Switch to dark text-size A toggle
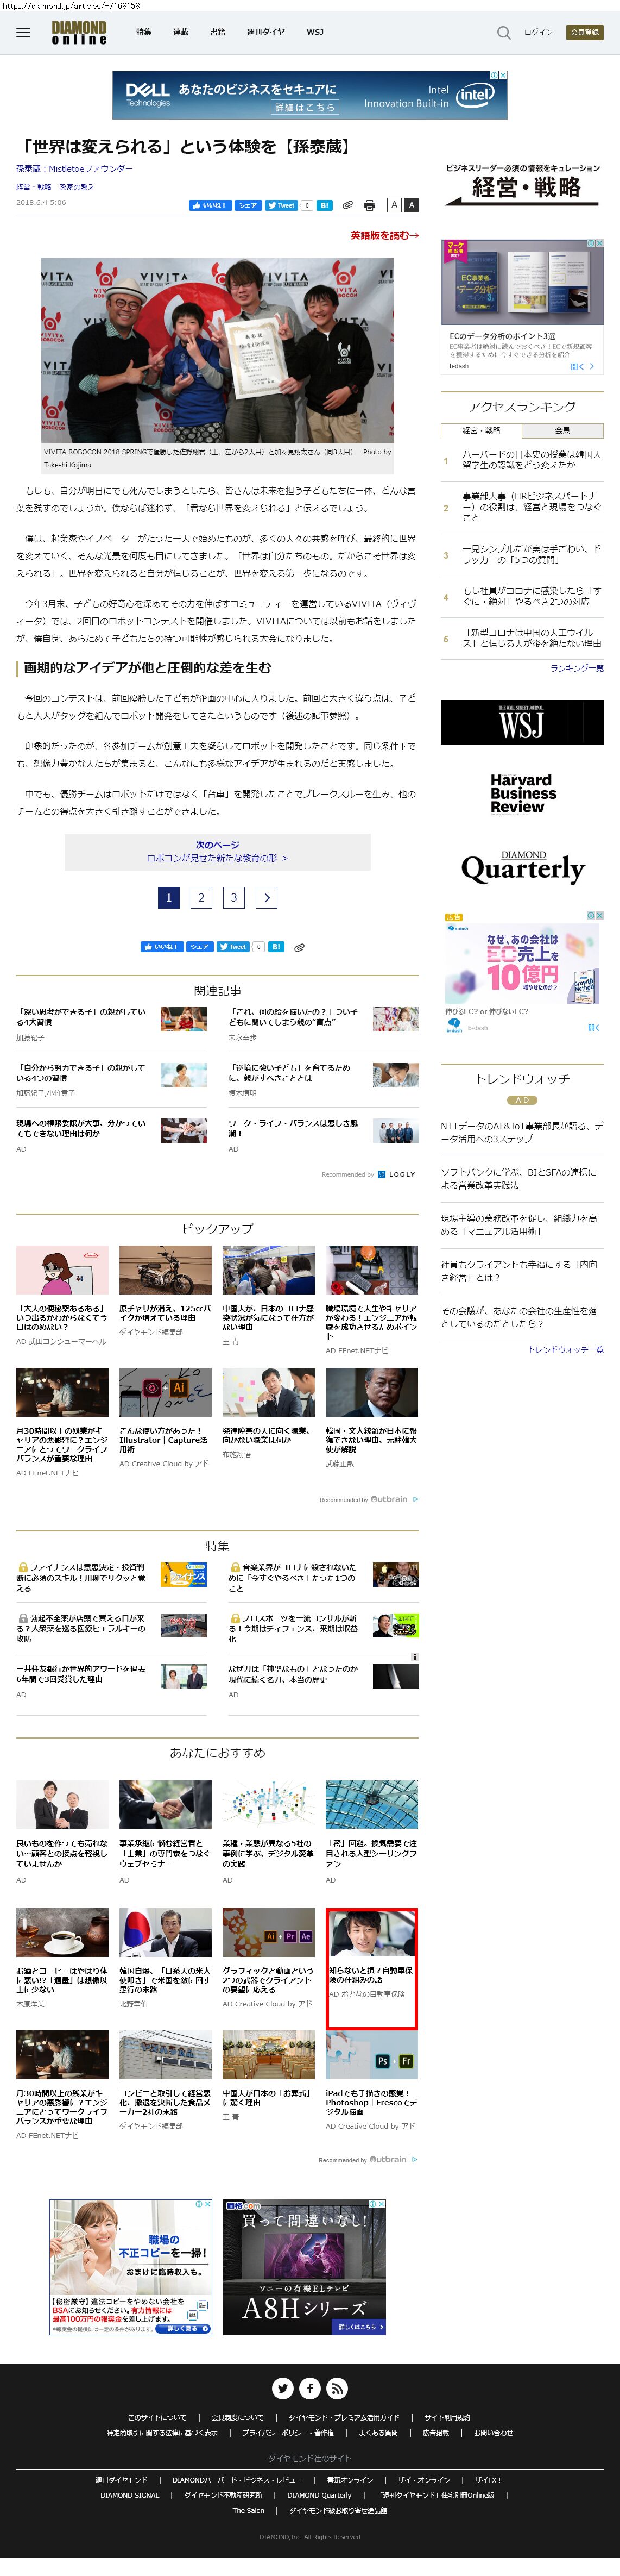The image size is (620, 2576). (410, 205)
